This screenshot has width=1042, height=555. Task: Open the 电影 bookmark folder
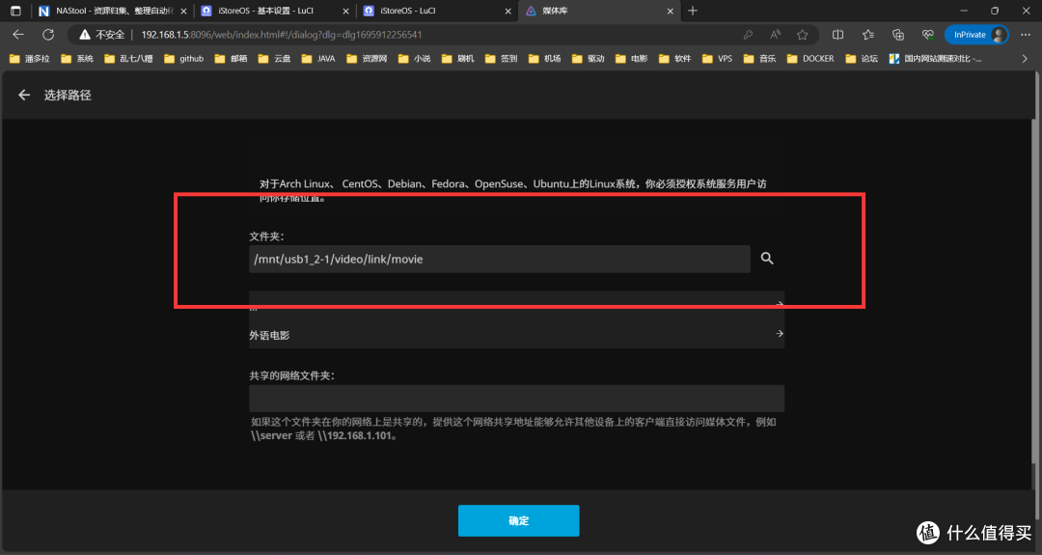click(632, 59)
